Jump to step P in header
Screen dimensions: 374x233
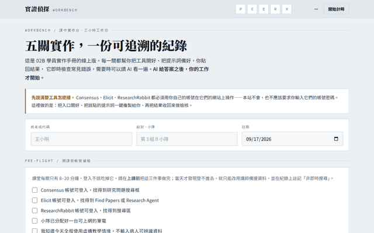coord(240,9)
